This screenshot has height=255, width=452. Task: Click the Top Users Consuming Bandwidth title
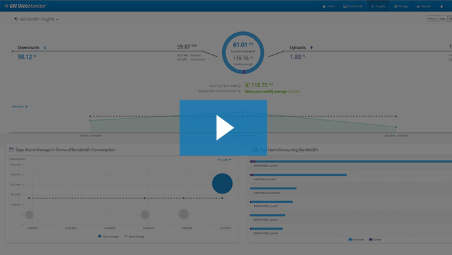point(289,149)
